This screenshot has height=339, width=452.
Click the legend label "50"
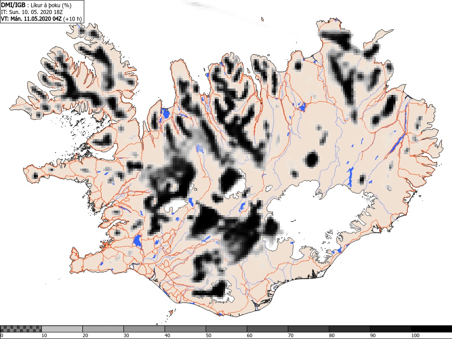click(x=208, y=335)
